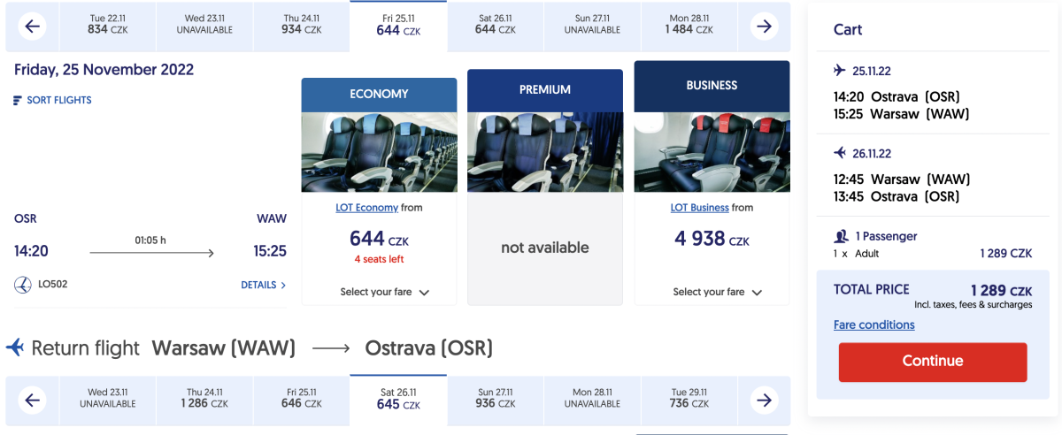
Task: Open the Fare conditions link
Action: (874, 325)
